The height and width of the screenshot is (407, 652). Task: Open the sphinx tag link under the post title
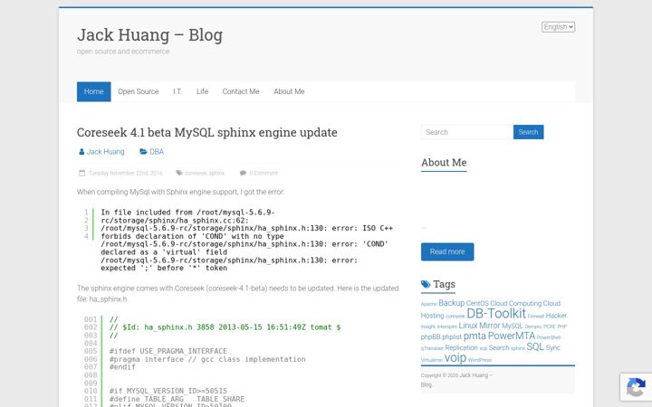pos(216,173)
